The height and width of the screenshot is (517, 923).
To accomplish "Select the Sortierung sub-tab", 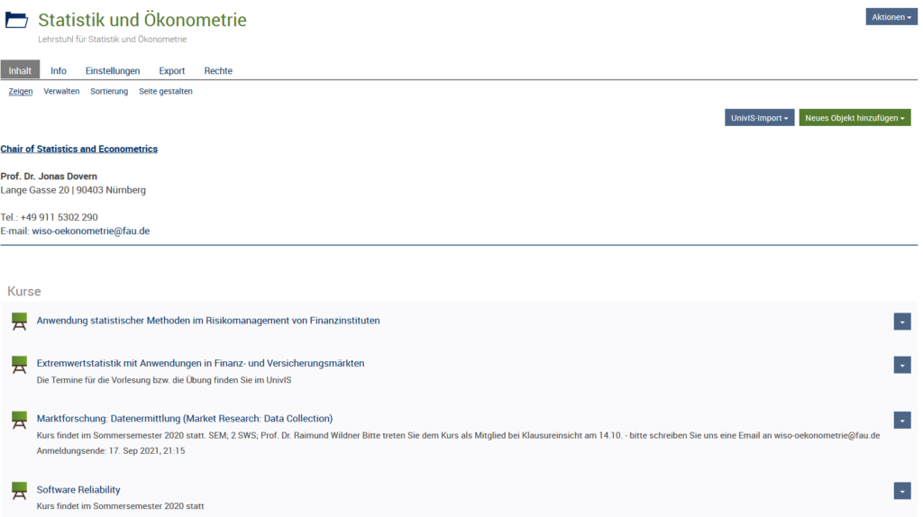I will point(109,91).
